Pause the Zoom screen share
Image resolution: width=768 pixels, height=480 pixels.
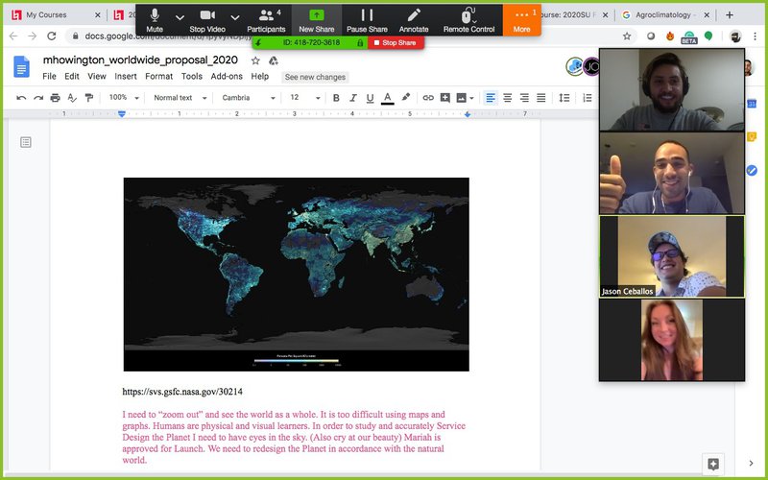(x=367, y=19)
